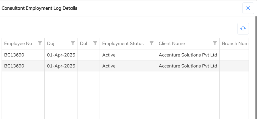Click second row Active status cell
This screenshot has width=257, height=119.
109,66
